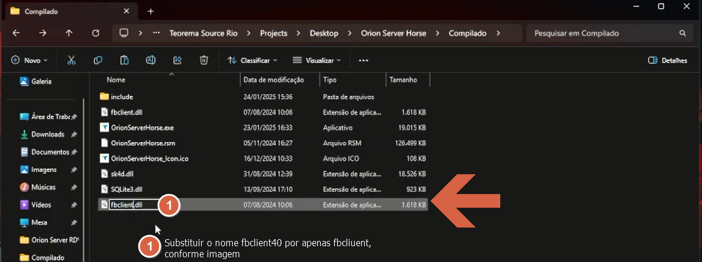Open Vídeos in the sidebar
The width and height of the screenshot is (702, 262).
coord(48,205)
